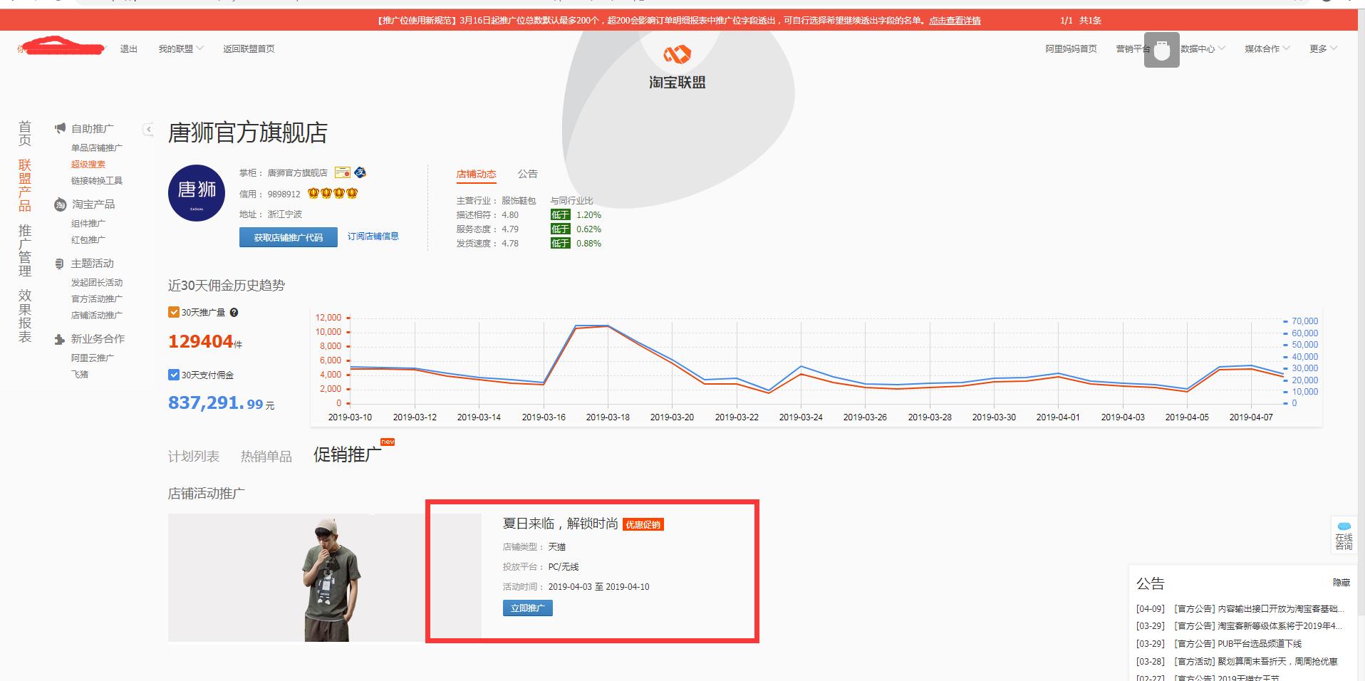Toggle the 30天推广量 checkbox

click(174, 312)
